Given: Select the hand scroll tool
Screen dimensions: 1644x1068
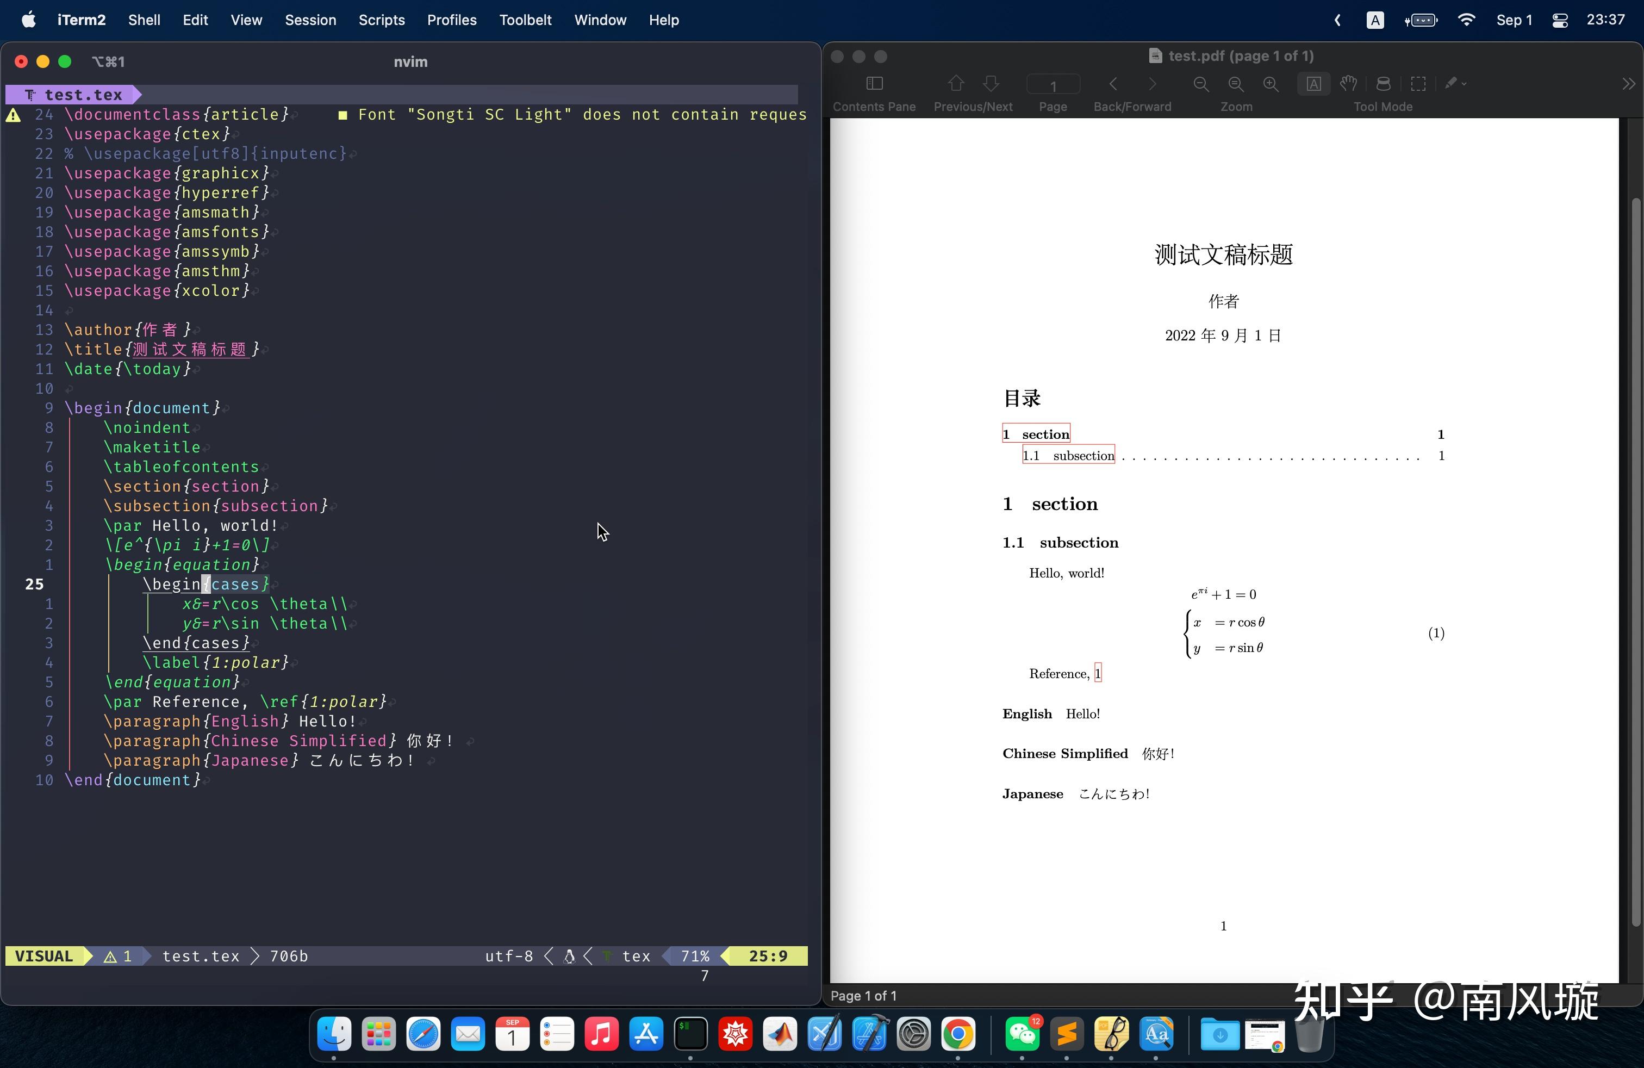Looking at the screenshot, I should click(x=1348, y=84).
